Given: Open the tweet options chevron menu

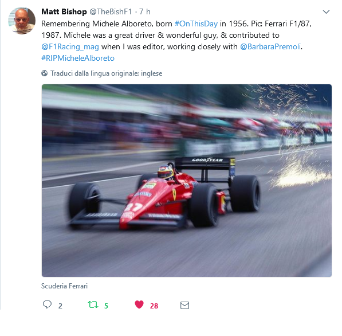Looking at the screenshot, I should (x=326, y=12).
